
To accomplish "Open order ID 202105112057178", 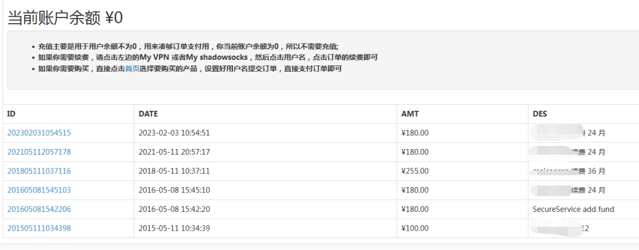I will pyautogui.click(x=39, y=152).
